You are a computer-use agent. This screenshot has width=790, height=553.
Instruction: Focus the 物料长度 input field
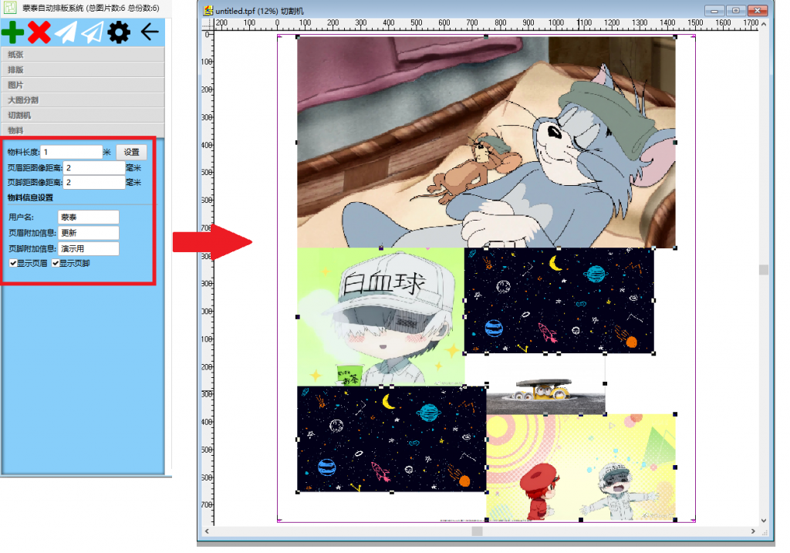(72, 152)
